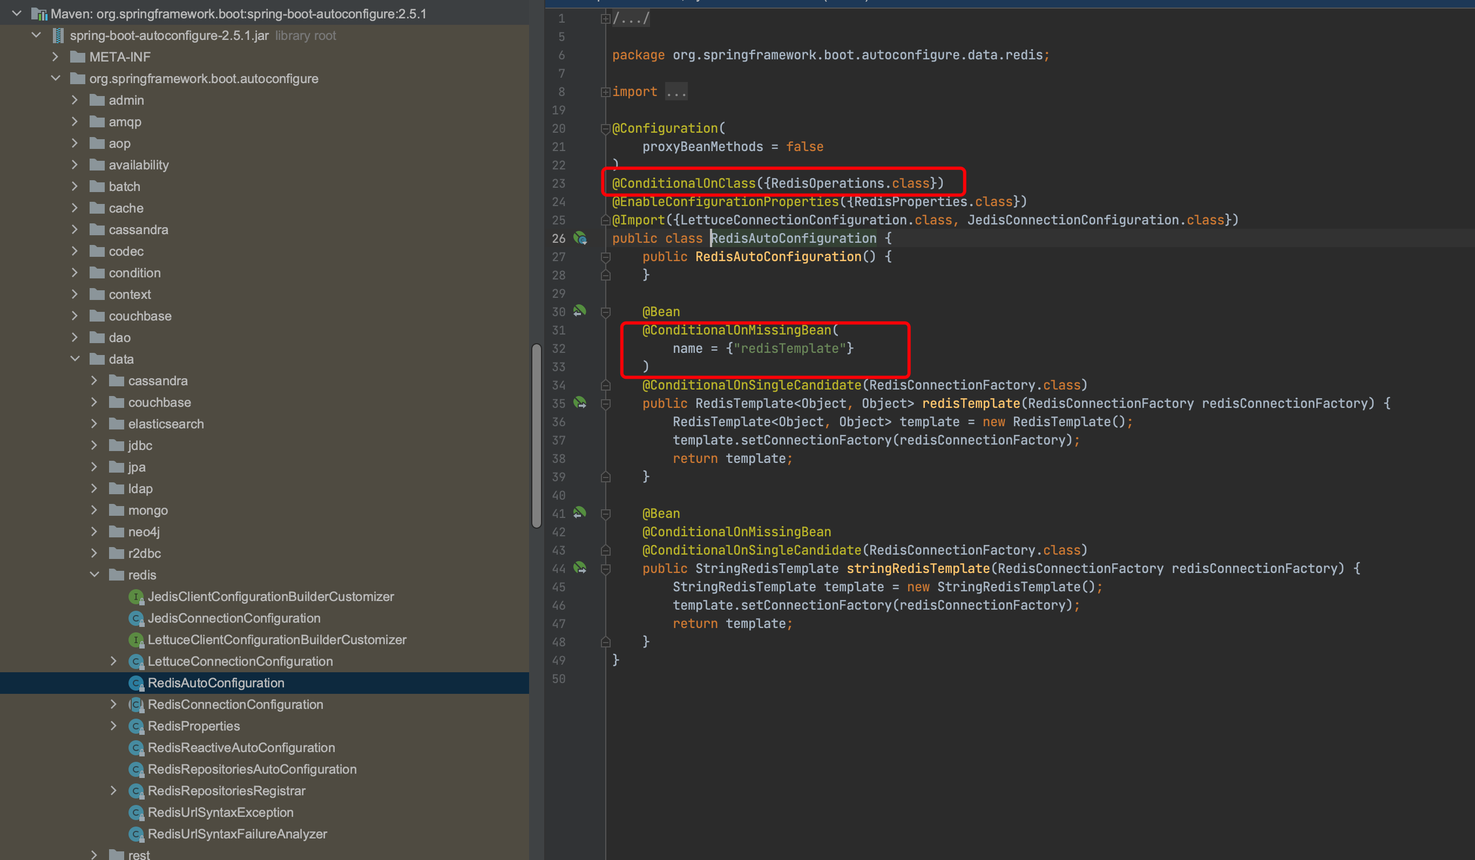This screenshot has width=1475, height=860.
Task: Click JedisConnectionConfiguration in the @Import annotation
Action: pos(1073,220)
